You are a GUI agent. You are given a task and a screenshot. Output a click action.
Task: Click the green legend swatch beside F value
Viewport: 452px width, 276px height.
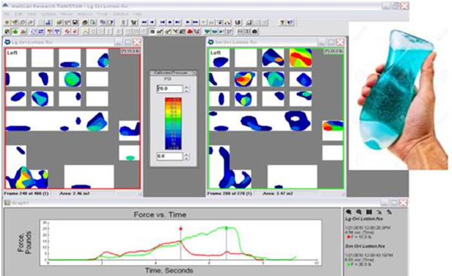(x=347, y=264)
